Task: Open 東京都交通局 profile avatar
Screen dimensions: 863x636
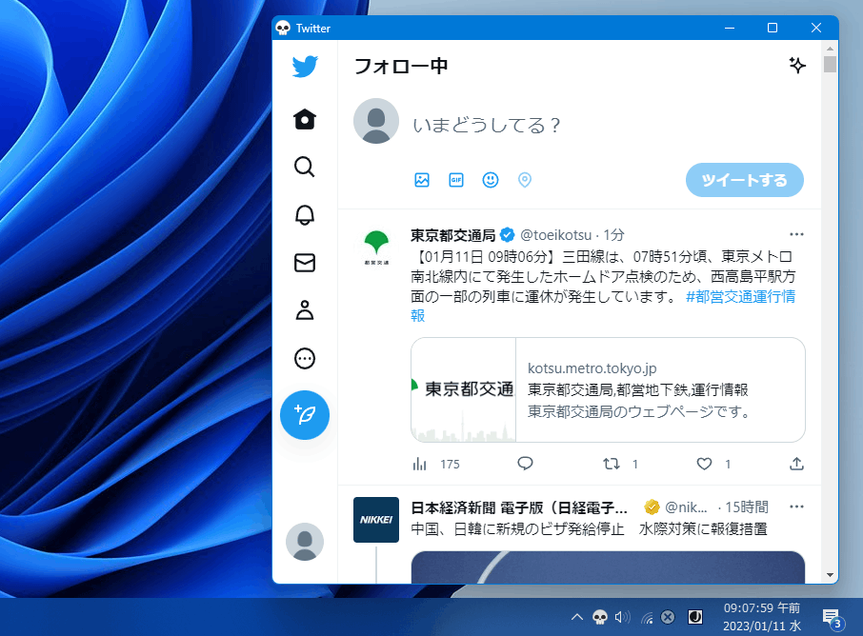Action: 376,248
